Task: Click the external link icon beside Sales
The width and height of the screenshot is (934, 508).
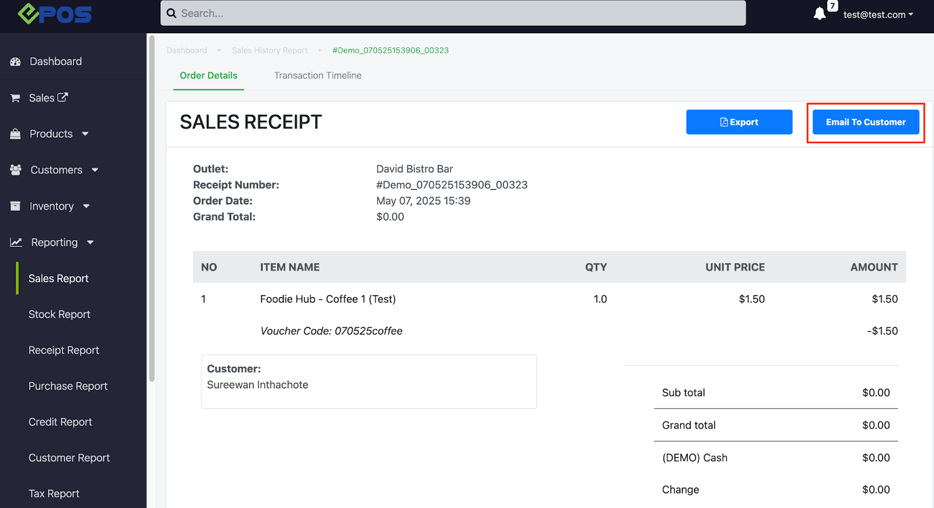Action: click(62, 98)
